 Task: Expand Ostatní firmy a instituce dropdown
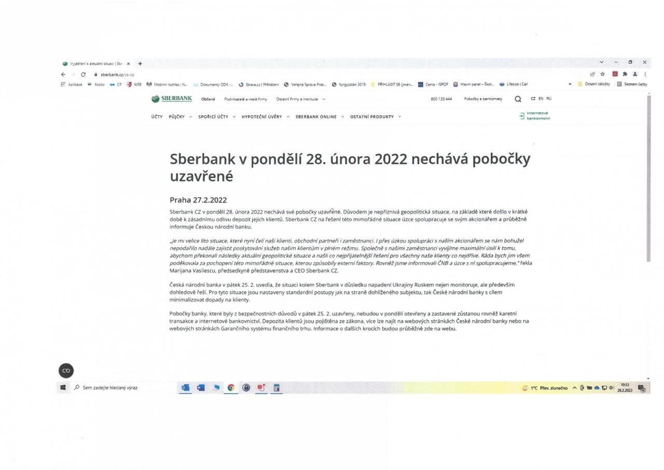[301, 99]
